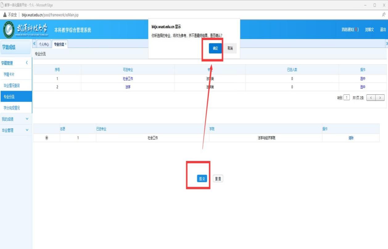Viewport: 388px width, 249px height.
Task: Click the 重置 button
Action: point(218,179)
